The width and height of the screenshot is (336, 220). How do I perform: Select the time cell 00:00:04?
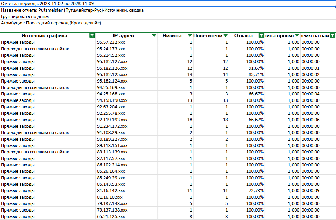pos(318,94)
